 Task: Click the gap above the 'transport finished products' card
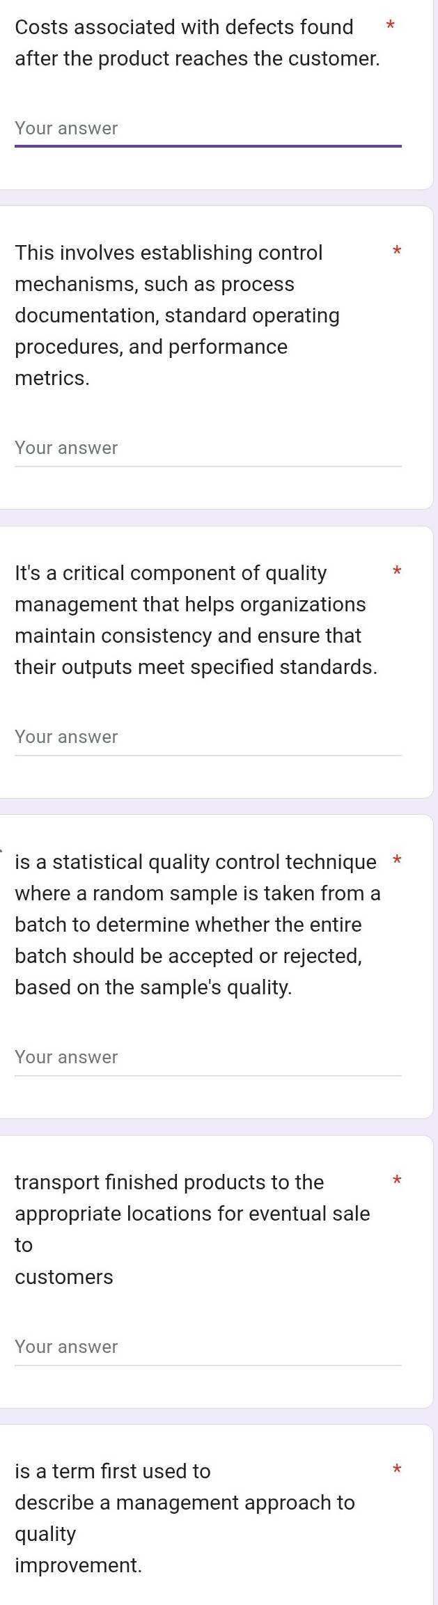217,1127
